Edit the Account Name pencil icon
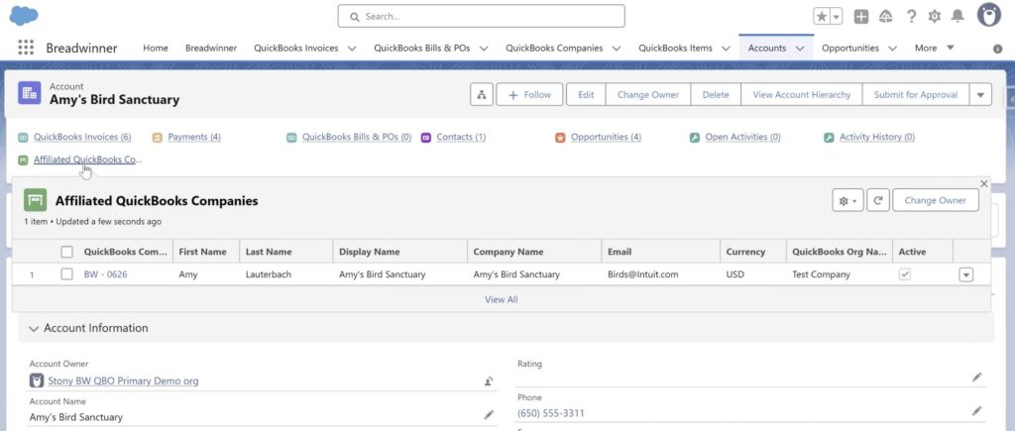This screenshot has width=1015, height=431. coord(489,414)
